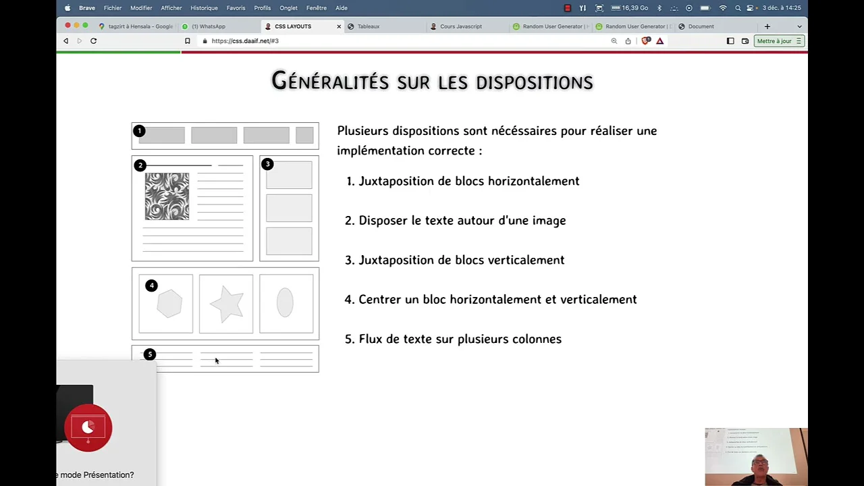Click the Bluetooth status icon

tap(659, 8)
